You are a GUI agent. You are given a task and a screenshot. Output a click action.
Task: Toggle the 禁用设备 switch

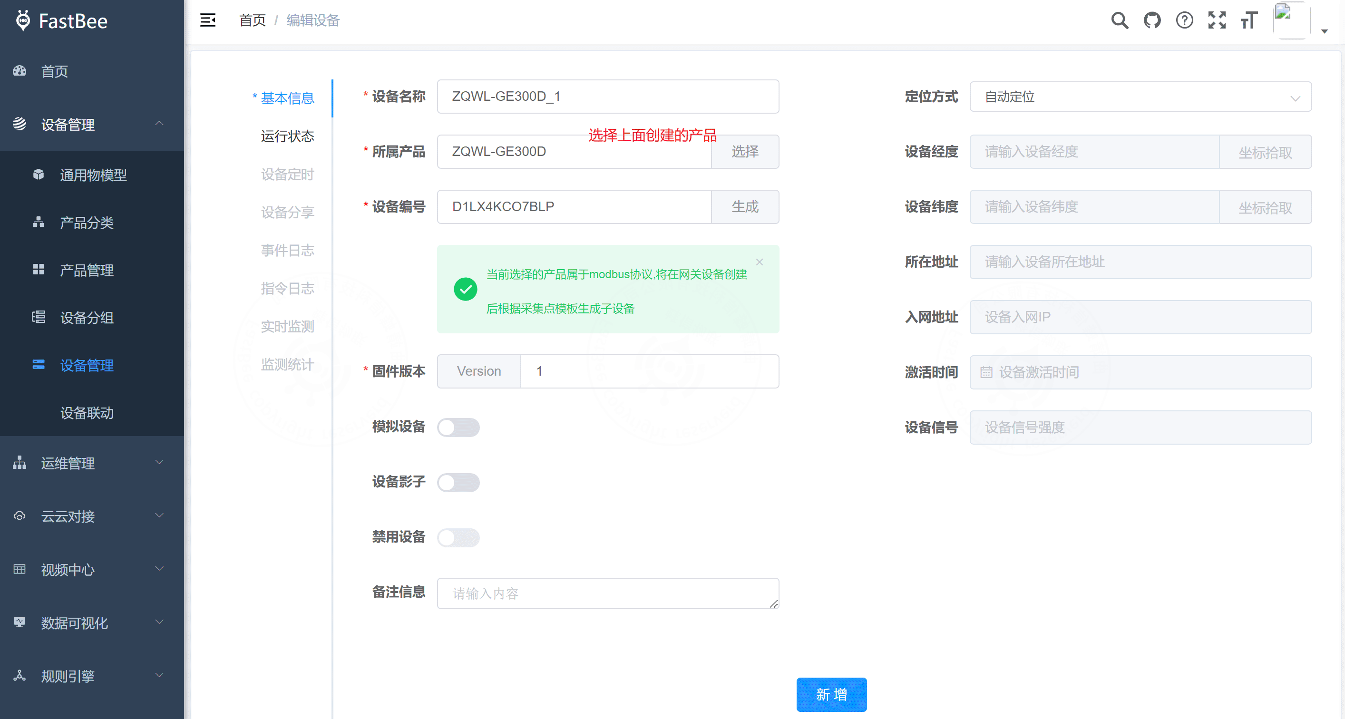point(458,538)
